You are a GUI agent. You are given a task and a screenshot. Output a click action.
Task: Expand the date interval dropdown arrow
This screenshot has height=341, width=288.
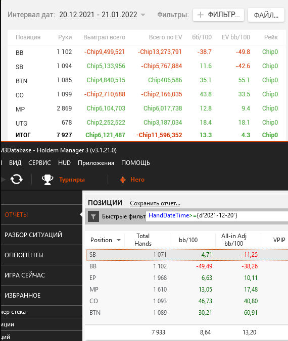coord(143,15)
